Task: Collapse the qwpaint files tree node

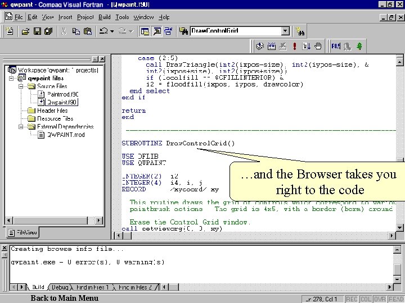Action: (11, 78)
